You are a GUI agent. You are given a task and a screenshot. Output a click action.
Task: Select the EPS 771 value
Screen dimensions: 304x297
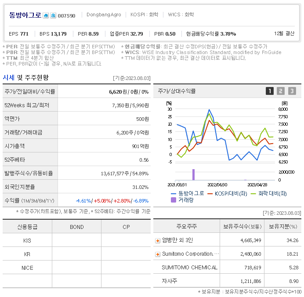click(x=18, y=34)
